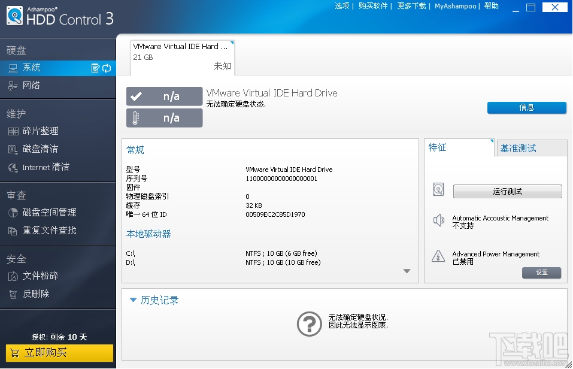Click the 碎片整理 grid icon
Viewport: 573px width, 369px height.
[x=13, y=131]
